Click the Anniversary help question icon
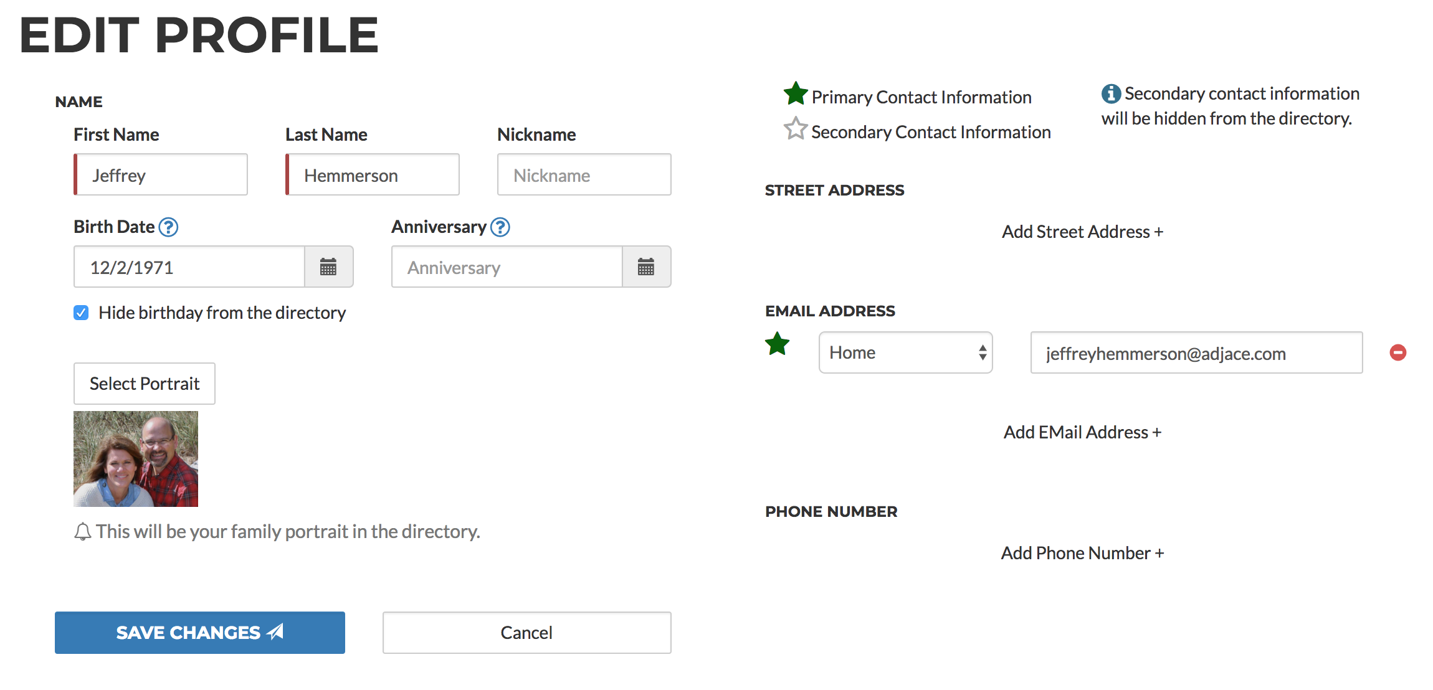The height and width of the screenshot is (690, 1433). (x=500, y=227)
